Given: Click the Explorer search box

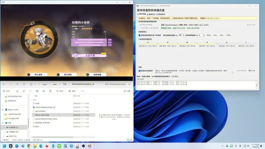Looking at the screenshot, I should (x=118, y=84).
